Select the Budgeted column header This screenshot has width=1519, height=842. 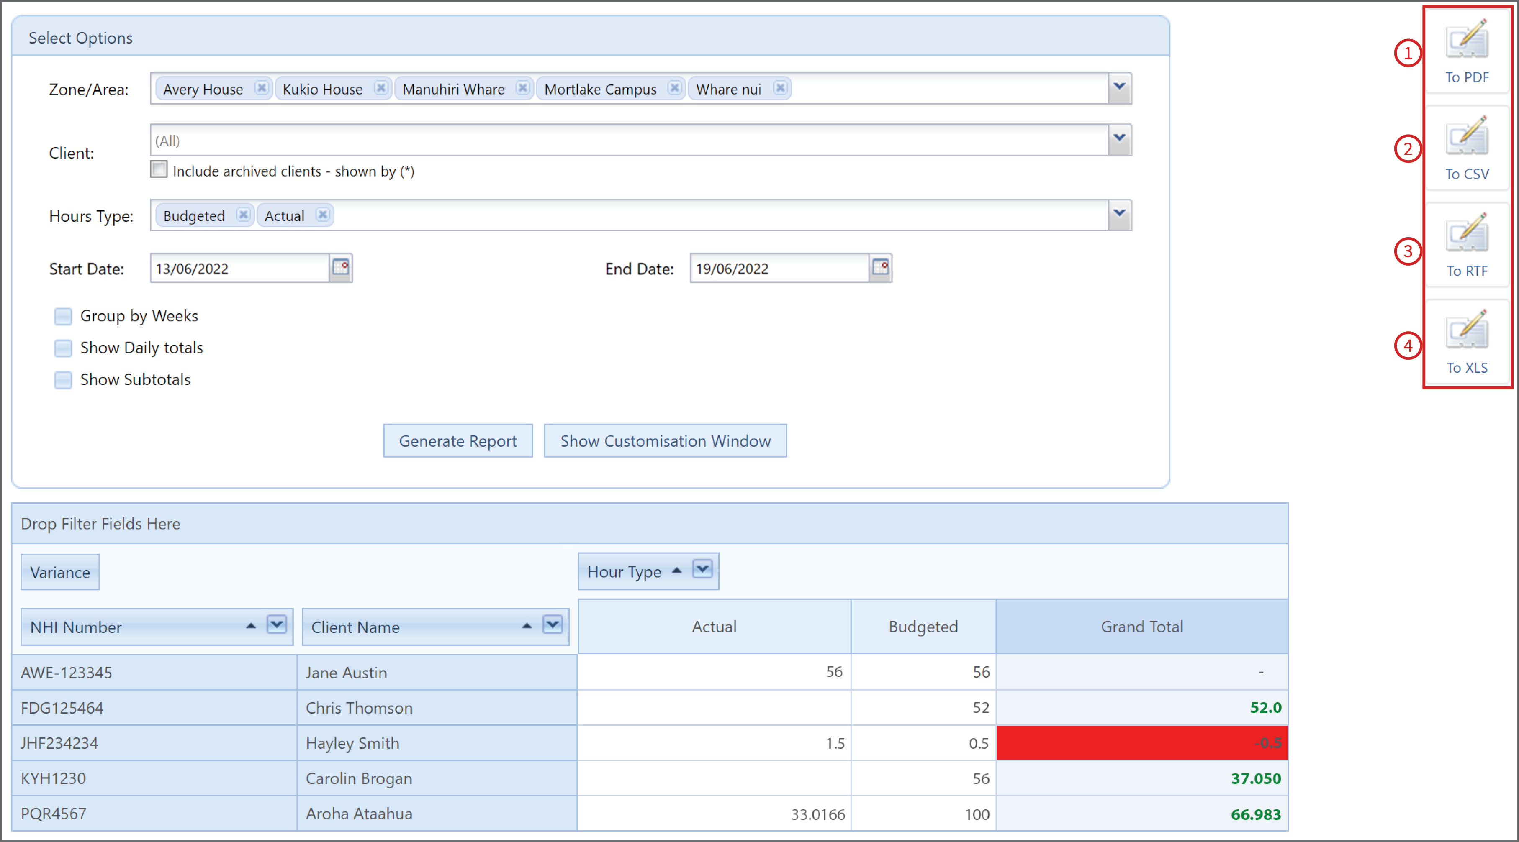pyautogui.click(x=923, y=626)
